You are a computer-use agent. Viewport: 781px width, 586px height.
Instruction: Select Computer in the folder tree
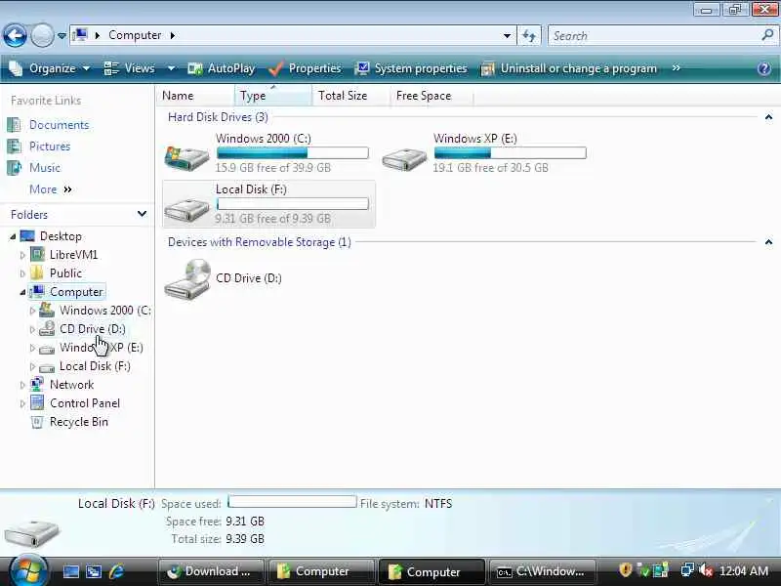coord(76,291)
